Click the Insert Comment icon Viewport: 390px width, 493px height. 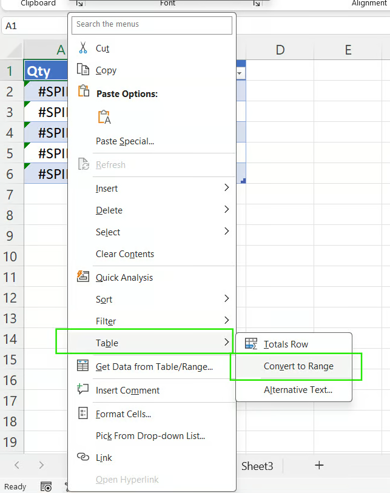click(83, 390)
